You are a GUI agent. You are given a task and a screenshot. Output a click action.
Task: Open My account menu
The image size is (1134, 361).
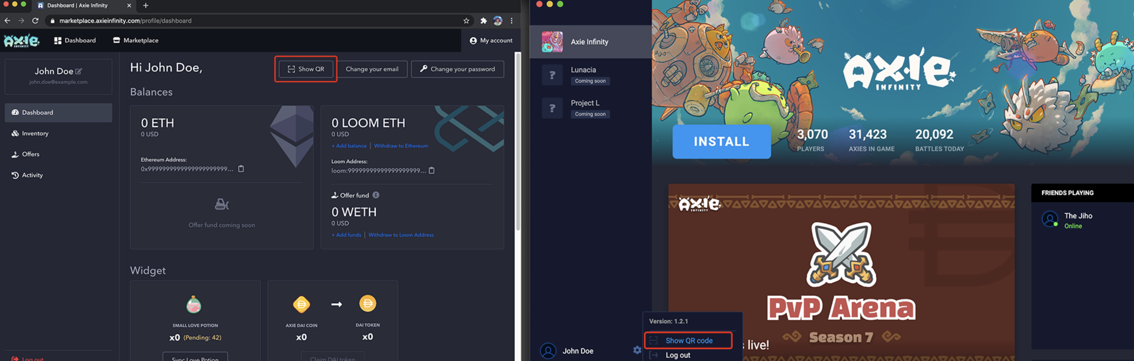[491, 40]
